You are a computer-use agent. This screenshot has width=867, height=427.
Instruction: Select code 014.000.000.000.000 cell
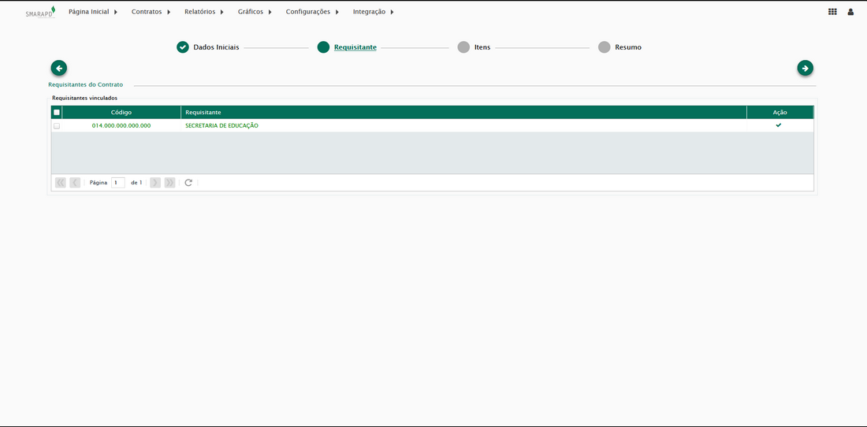(121, 126)
